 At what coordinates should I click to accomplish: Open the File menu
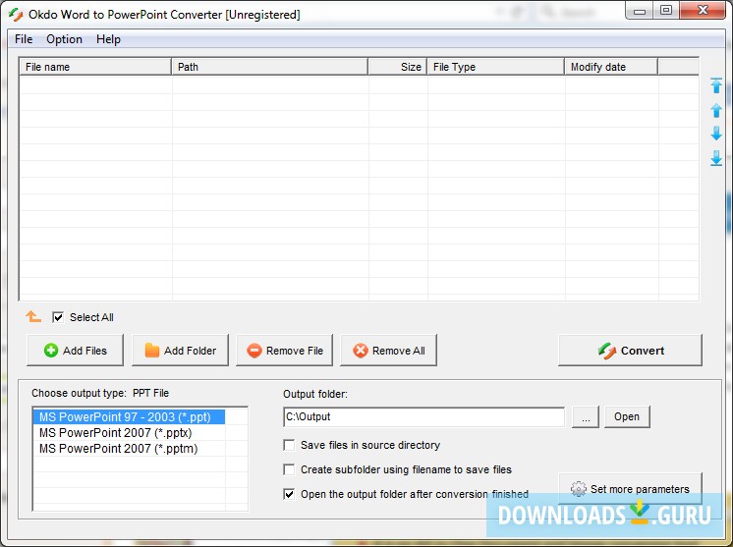point(24,39)
